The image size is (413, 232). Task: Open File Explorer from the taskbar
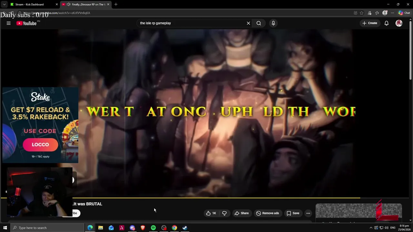101,228
